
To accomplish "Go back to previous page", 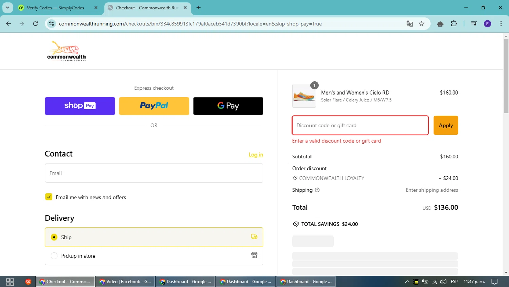I will click(x=8, y=24).
